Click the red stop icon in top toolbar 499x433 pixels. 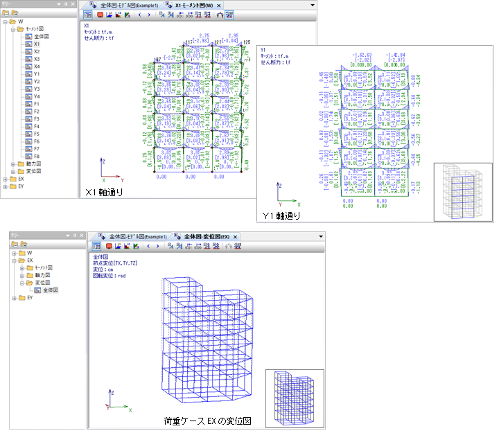pos(100,14)
